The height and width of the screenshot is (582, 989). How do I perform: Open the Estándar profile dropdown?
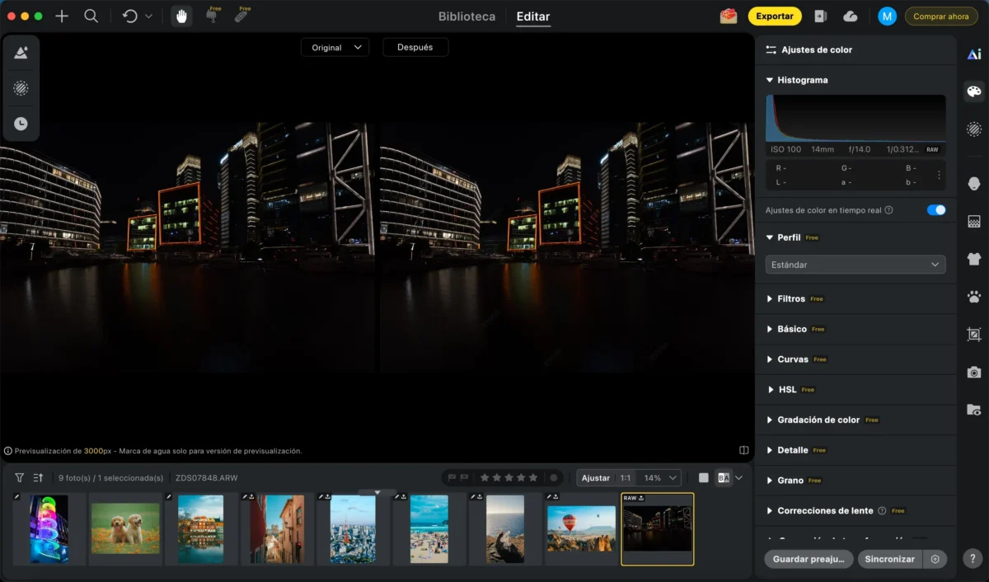pos(855,265)
